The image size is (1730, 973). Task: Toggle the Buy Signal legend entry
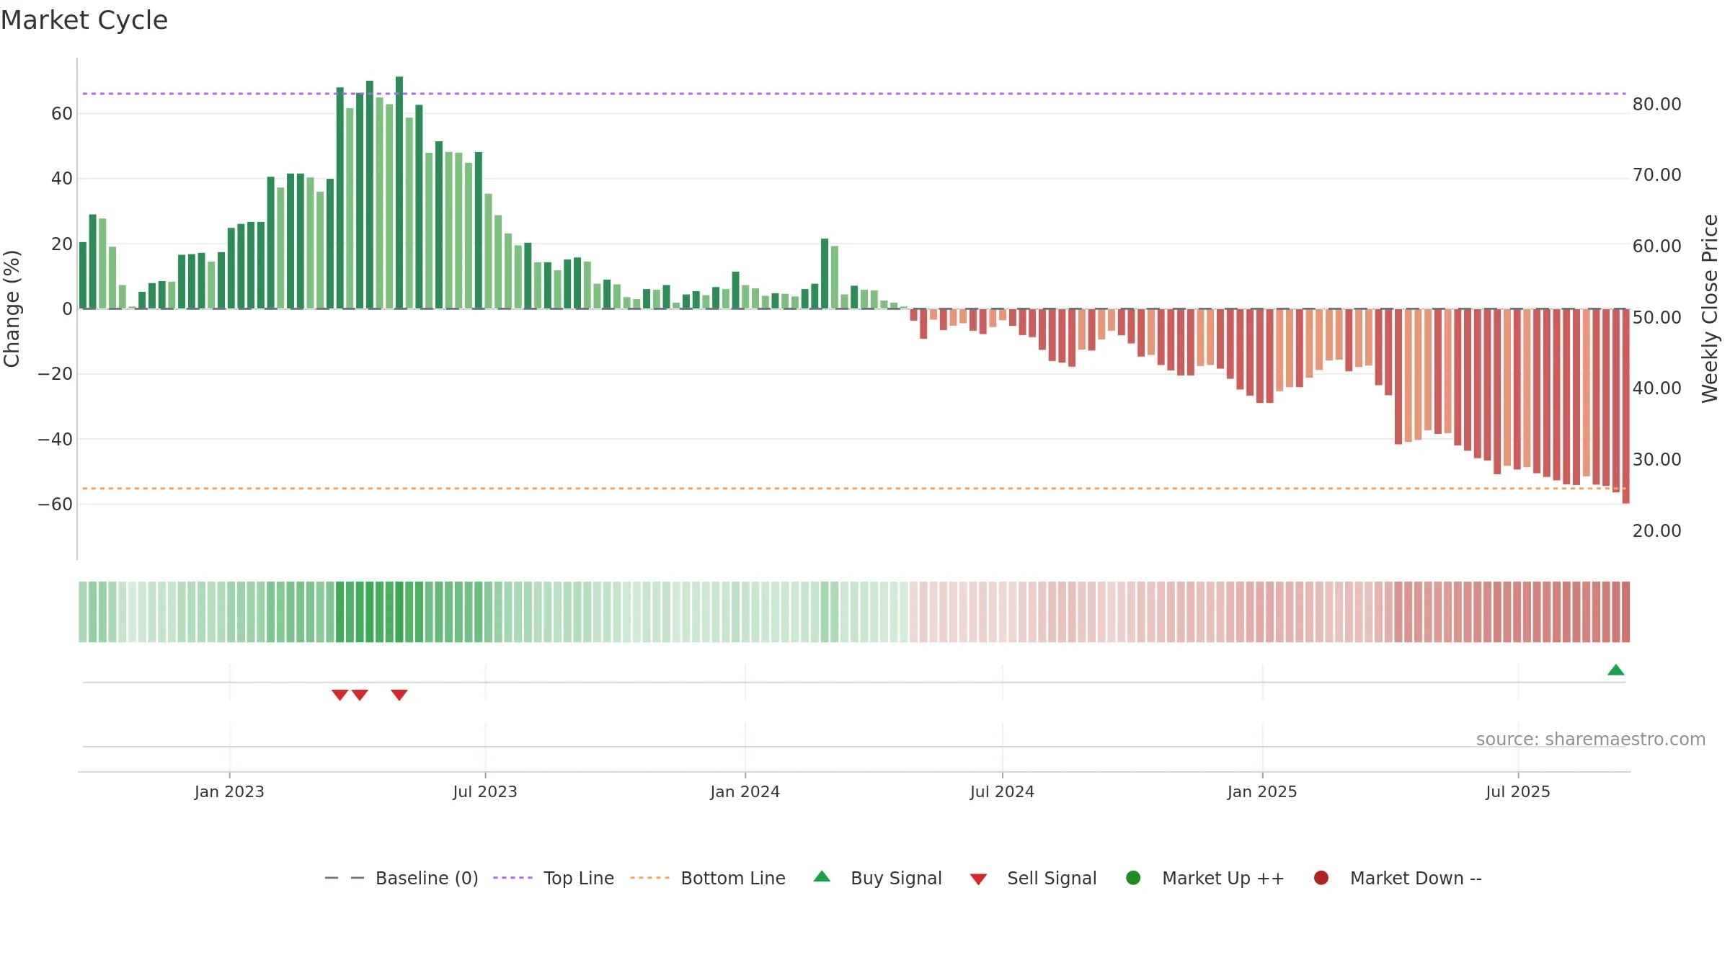pos(877,878)
